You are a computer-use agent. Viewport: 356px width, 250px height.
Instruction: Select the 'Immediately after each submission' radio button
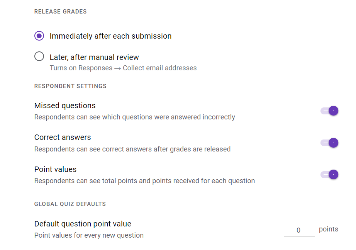[x=39, y=36]
